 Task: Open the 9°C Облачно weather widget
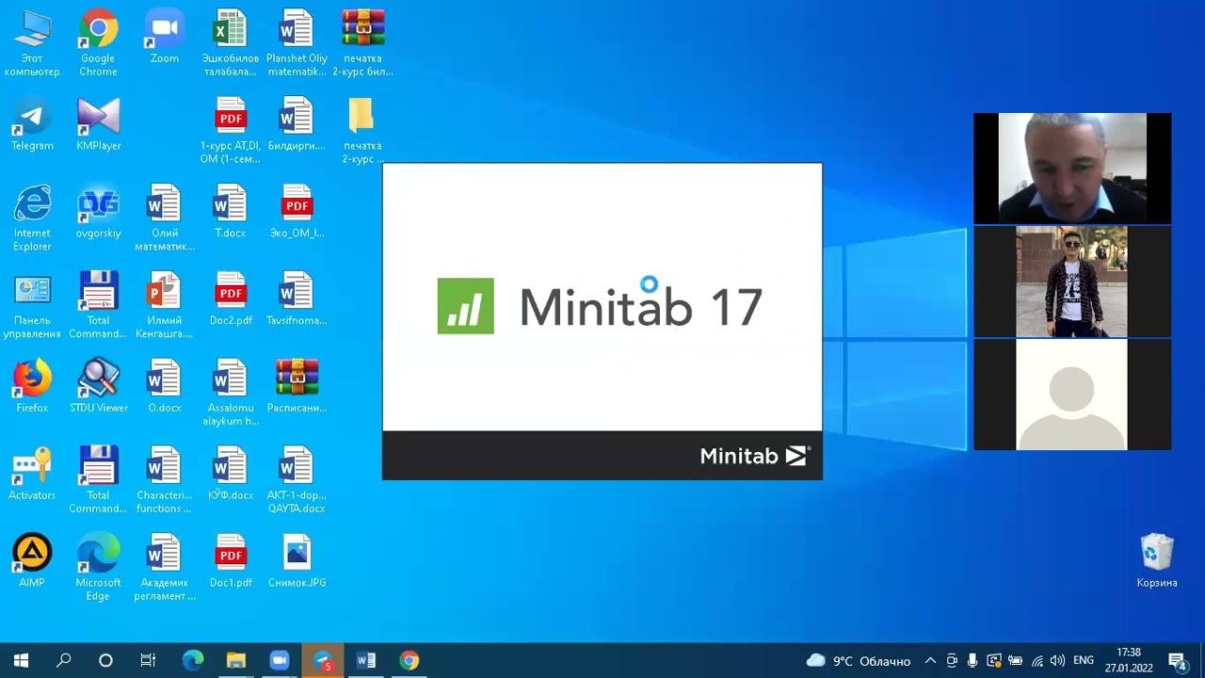tap(859, 660)
